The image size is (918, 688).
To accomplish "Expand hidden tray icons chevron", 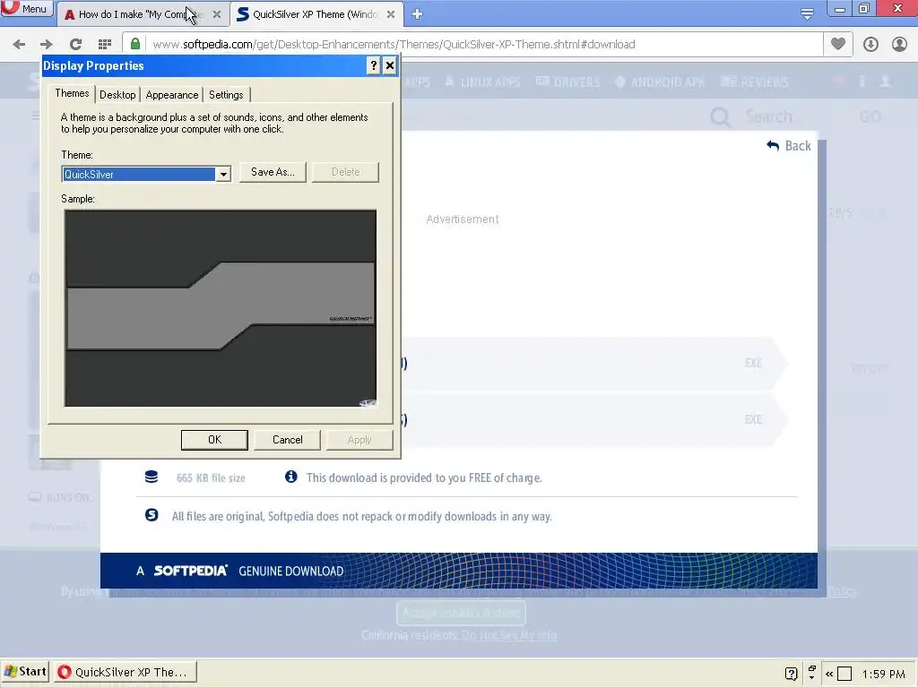I will (x=829, y=674).
